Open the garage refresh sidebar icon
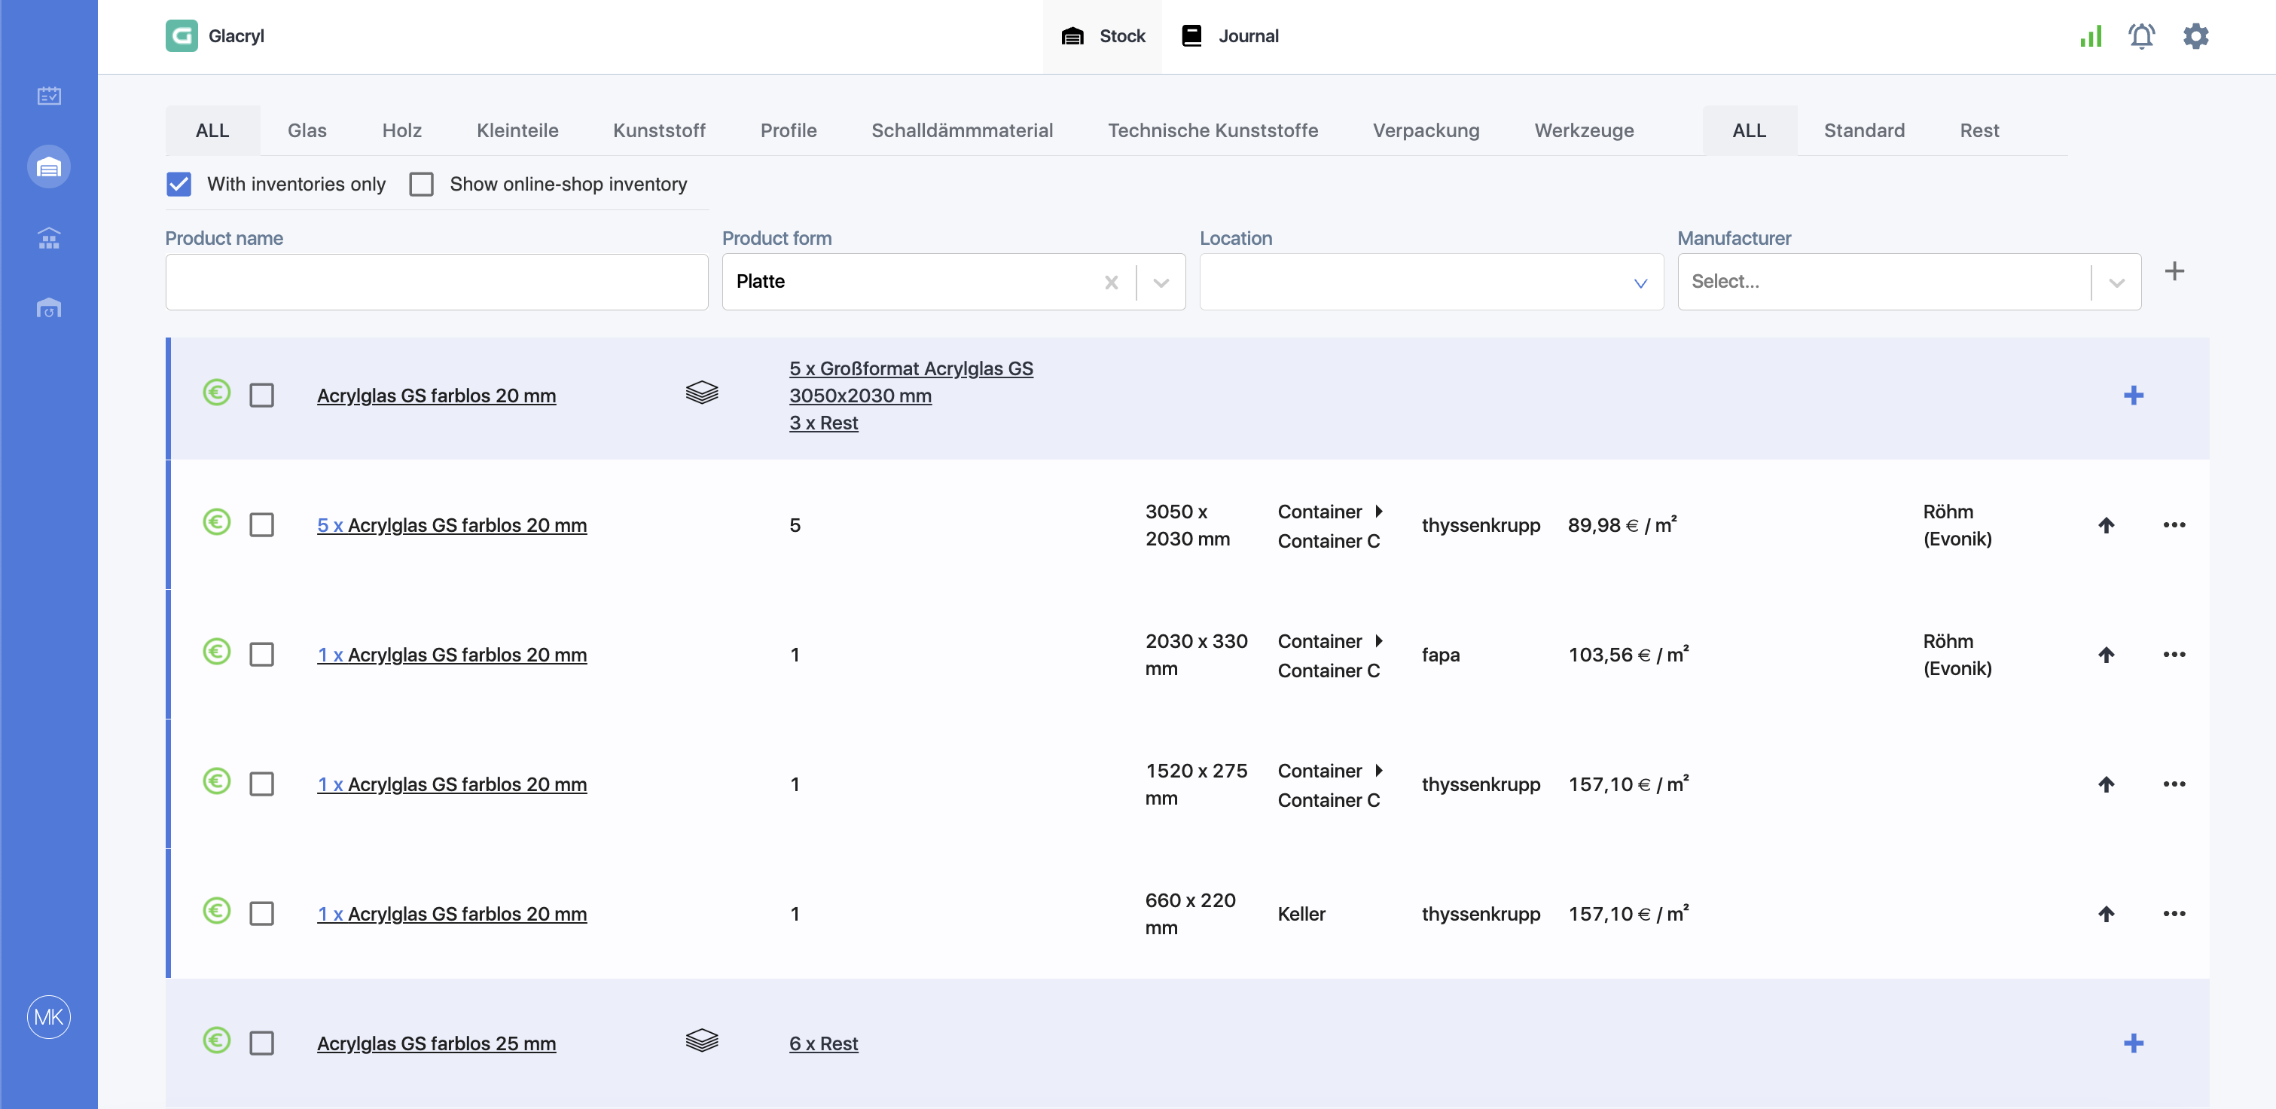Screen dimensions: 2276x1109 (x=50, y=308)
